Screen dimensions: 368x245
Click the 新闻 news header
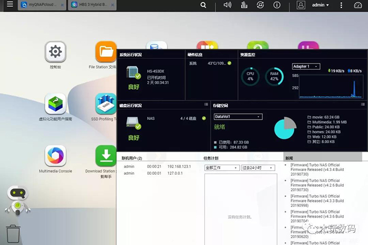(x=289, y=158)
